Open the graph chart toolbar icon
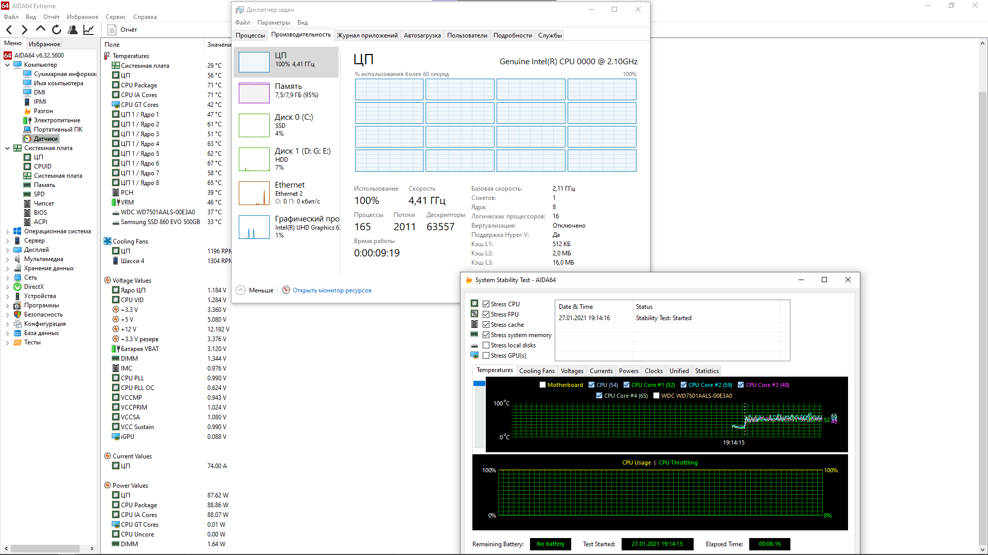 (89, 30)
